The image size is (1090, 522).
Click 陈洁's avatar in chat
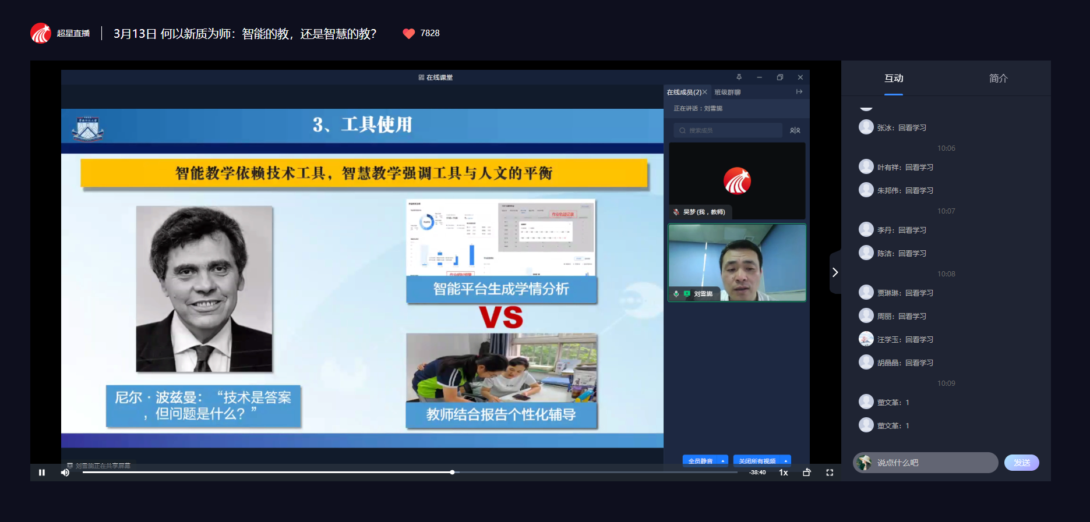(866, 253)
